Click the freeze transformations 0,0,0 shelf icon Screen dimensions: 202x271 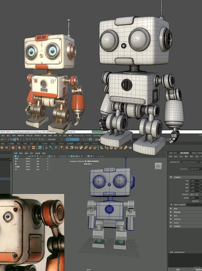[56, 148]
